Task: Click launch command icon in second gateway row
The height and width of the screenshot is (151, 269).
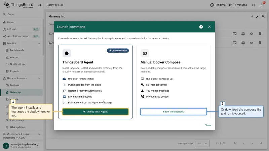Action: 234,43
